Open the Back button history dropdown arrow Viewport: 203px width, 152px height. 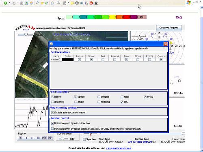(x=9, y=3)
